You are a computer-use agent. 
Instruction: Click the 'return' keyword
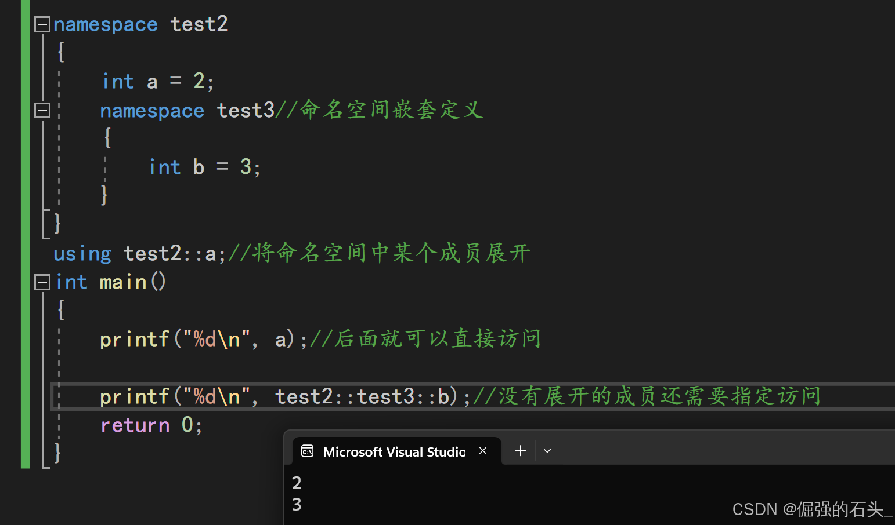coord(135,425)
